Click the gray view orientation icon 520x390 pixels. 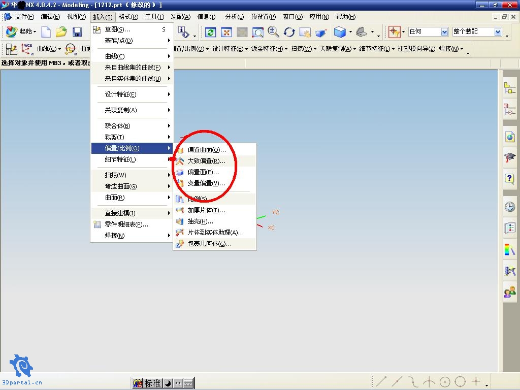[361, 32]
